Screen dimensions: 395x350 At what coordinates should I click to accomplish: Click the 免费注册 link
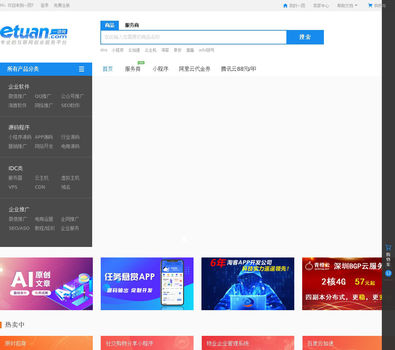click(x=62, y=6)
